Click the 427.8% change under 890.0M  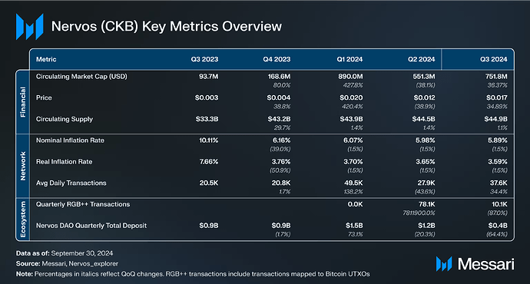point(353,85)
